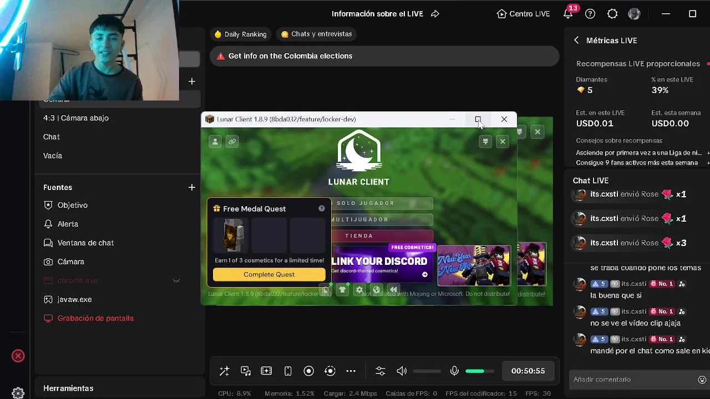Screen dimensions: 710x399
Task: Open TIENDA in Lunar Client
Action: pyautogui.click(x=382, y=236)
